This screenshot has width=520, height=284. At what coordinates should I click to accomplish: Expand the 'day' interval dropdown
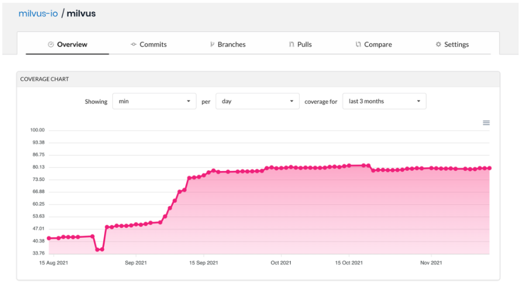pos(258,101)
